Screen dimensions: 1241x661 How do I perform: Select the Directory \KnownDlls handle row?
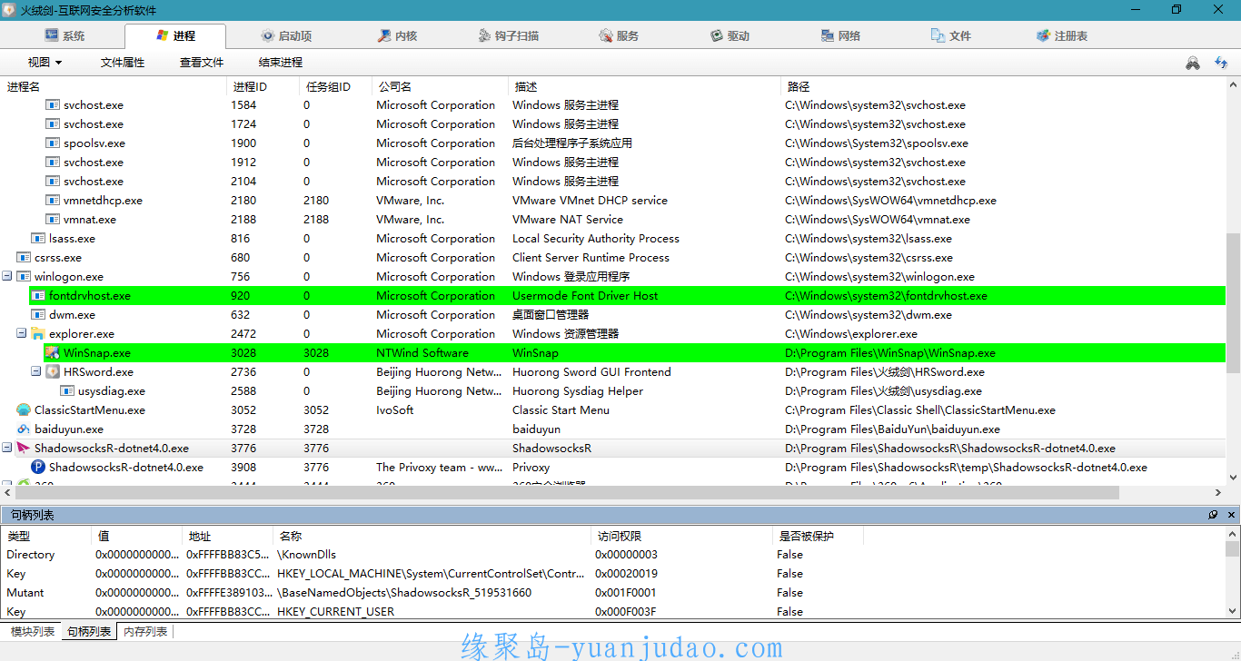pyautogui.click(x=613, y=554)
